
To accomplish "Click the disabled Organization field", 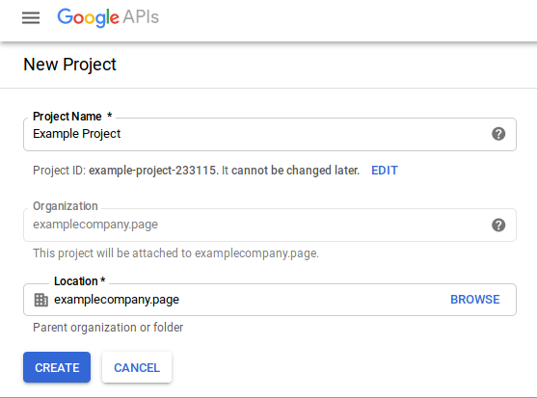I will point(270,225).
